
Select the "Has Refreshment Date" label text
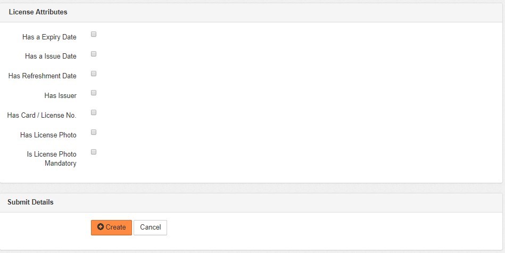point(43,76)
